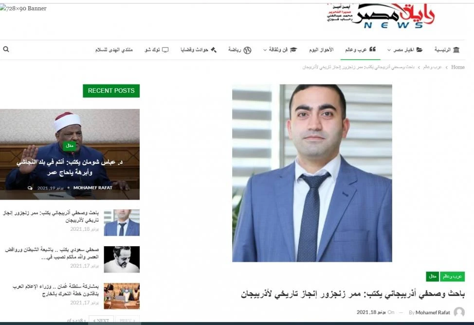Go to Home breadcrumb link
474x325 pixels.
(457, 67)
